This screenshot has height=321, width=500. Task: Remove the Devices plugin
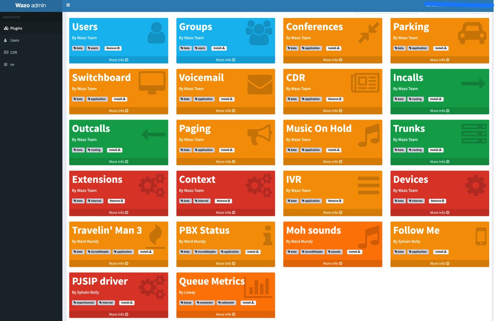(437, 201)
